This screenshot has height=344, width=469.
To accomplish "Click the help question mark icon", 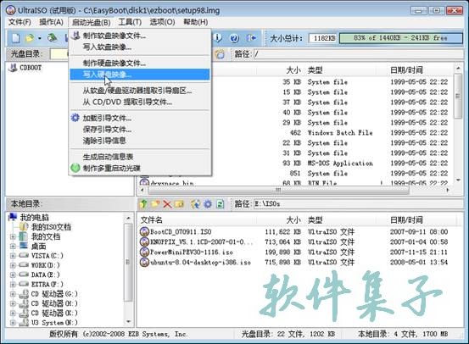I will (x=234, y=38).
